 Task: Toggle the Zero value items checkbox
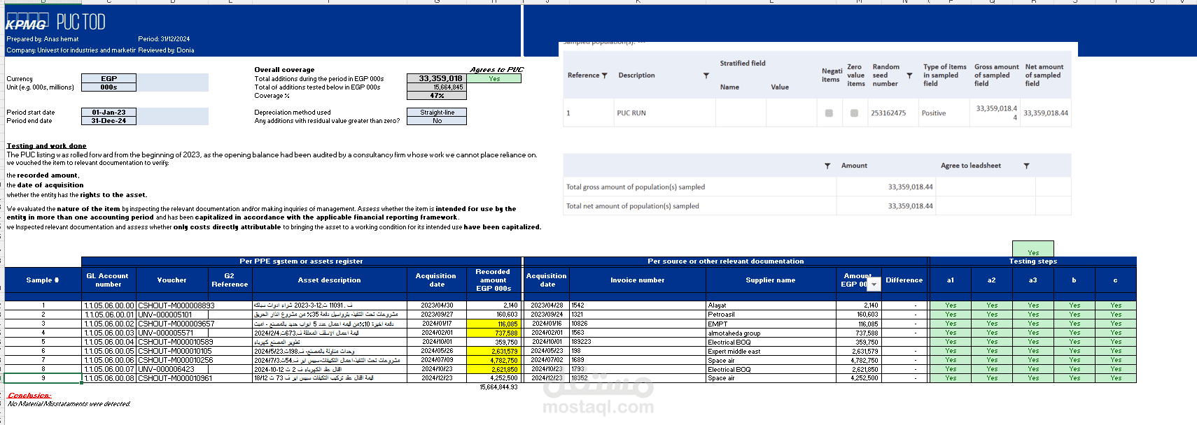[854, 113]
